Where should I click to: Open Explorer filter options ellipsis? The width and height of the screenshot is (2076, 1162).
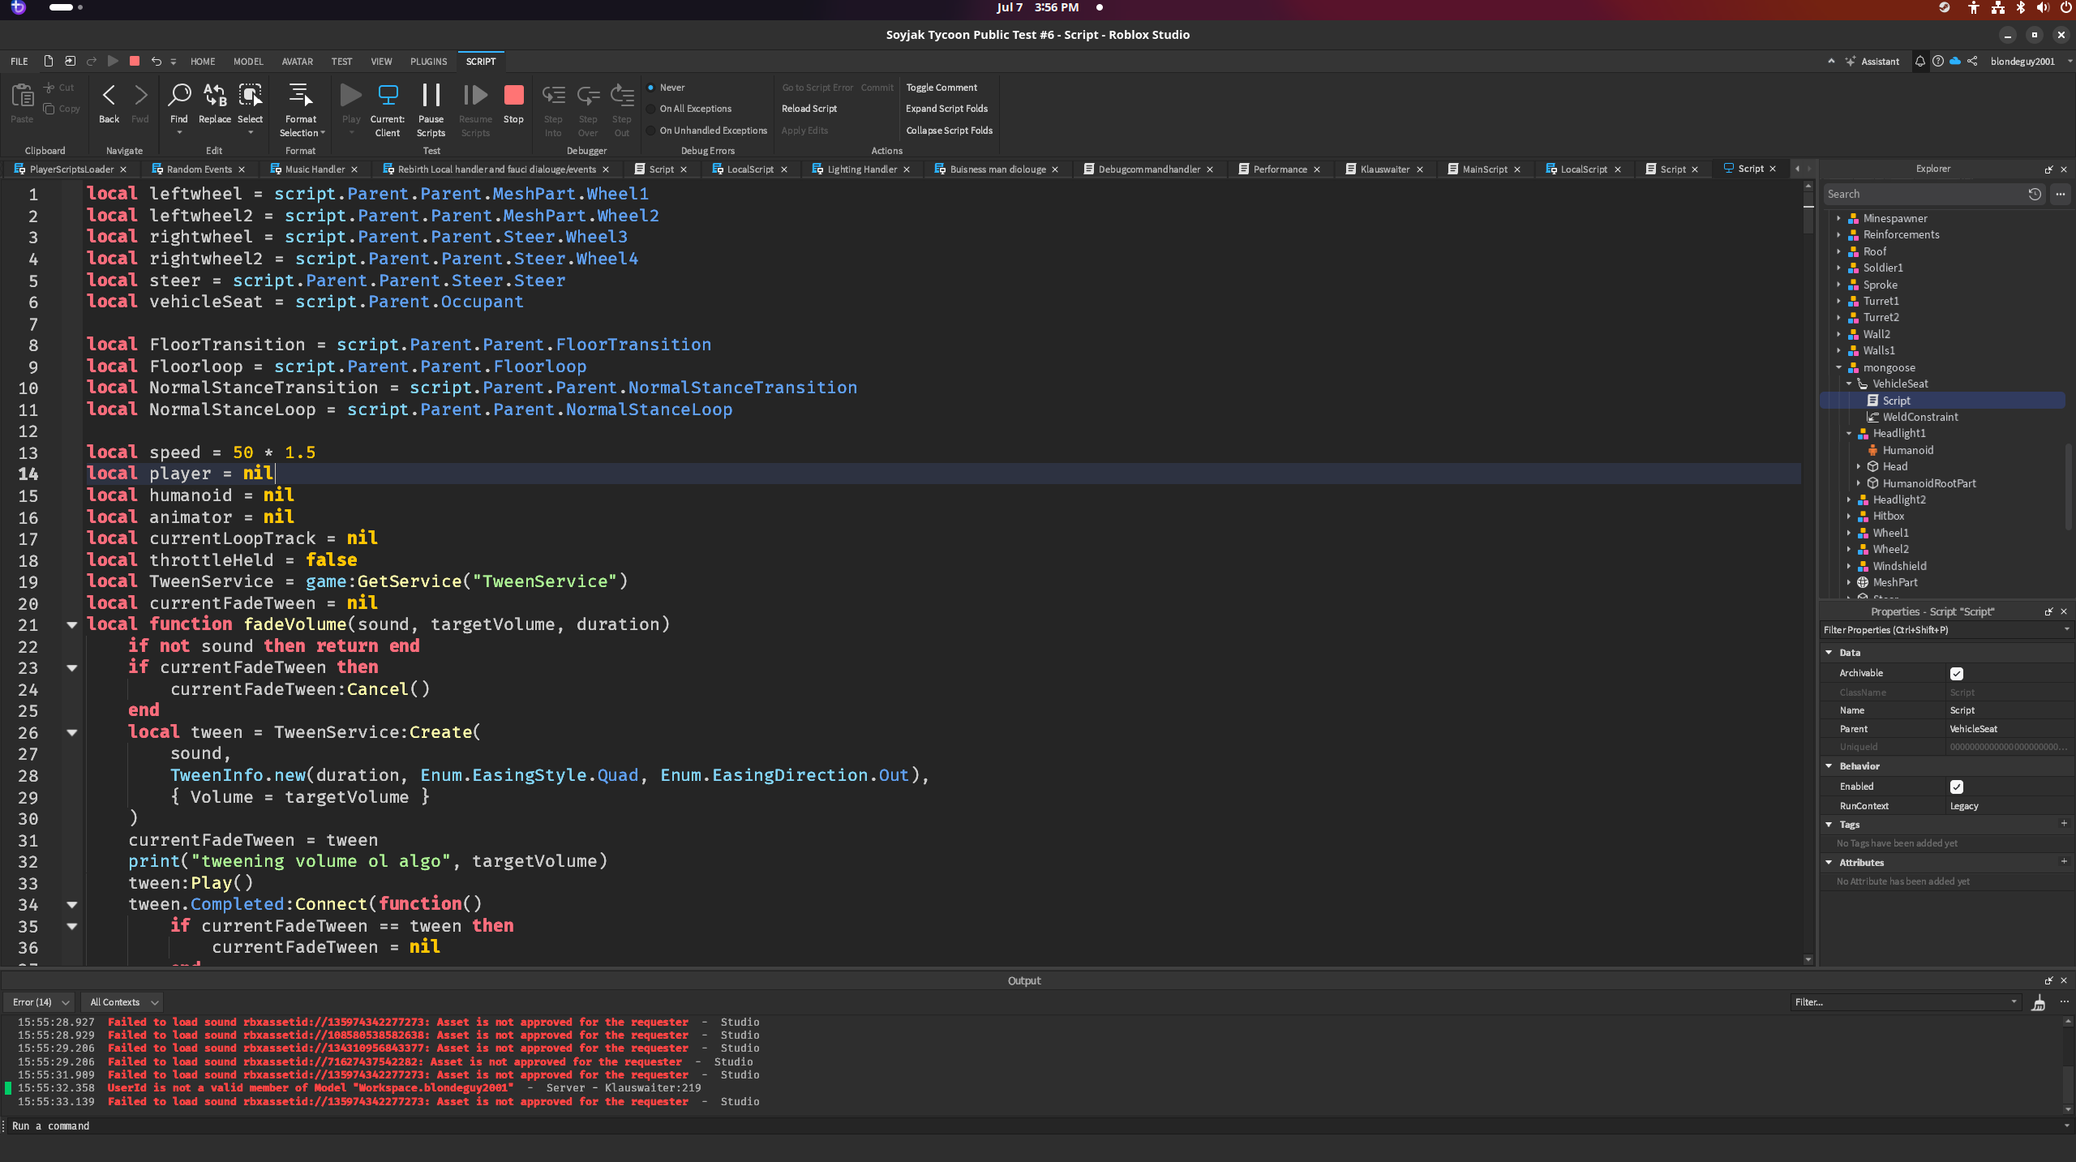pos(2061,194)
